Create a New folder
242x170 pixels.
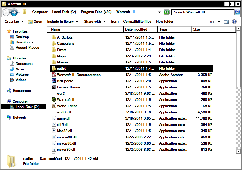click(x=165, y=22)
